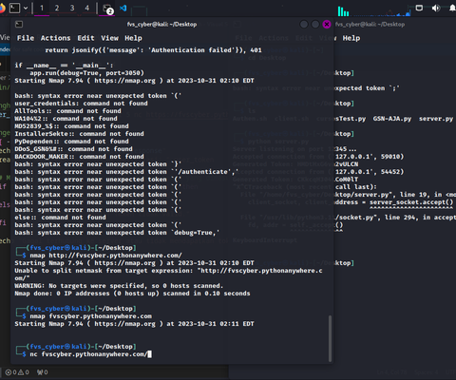Screen dimensions: 456x380
Task: Click 'nmap http://fvscyber.pythonanywhere.com/' command line
Action: pyautogui.click(x=105, y=256)
